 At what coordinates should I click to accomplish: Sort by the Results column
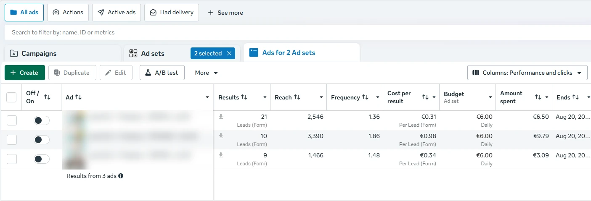tap(244, 97)
